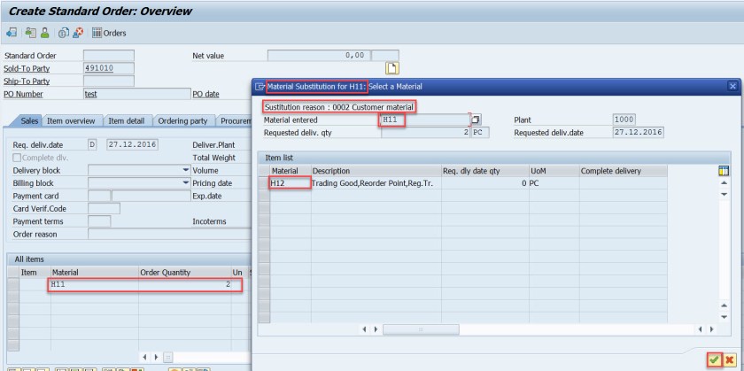Screen dimensions: 744x371
Task: Click left arrow of Item list horizontal scrollbar
Action: 364,329
